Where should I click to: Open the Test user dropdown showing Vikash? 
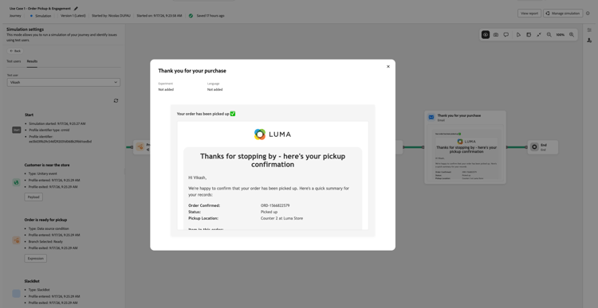[64, 82]
